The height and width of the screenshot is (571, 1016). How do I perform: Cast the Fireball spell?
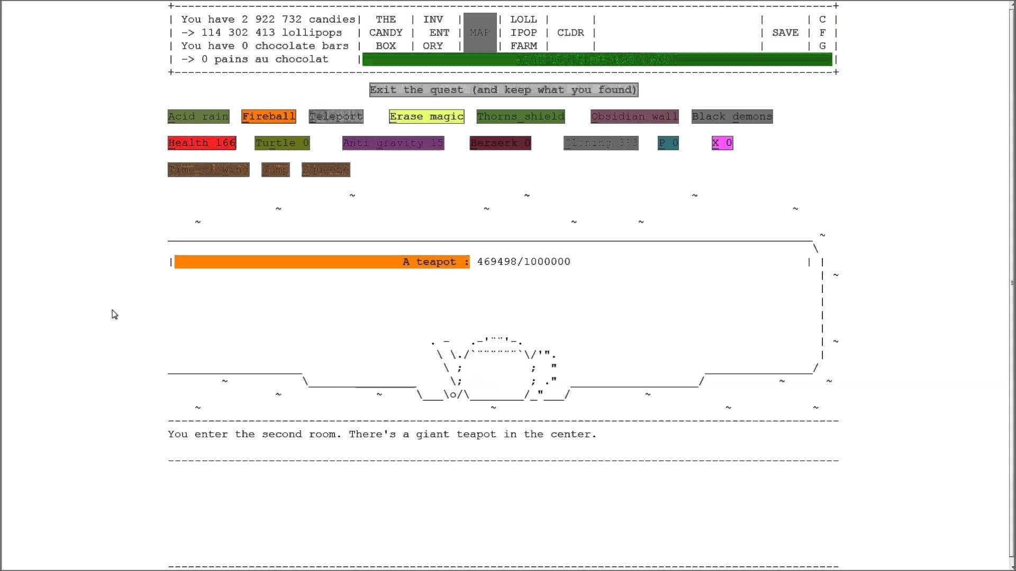tap(269, 116)
